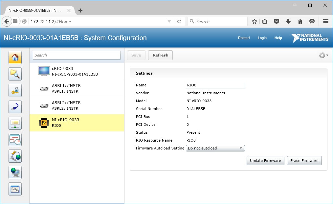Viewport: 333px width, 204px height.
Task: Open the globe and computer sidebar icon
Action: tap(15, 172)
